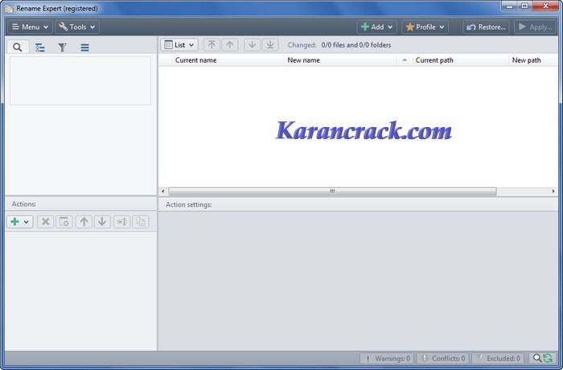The width and height of the screenshot is (563, 370).
Task: Switch to the list lines tab
Action: pyautogui.click(x=84, y=47)
